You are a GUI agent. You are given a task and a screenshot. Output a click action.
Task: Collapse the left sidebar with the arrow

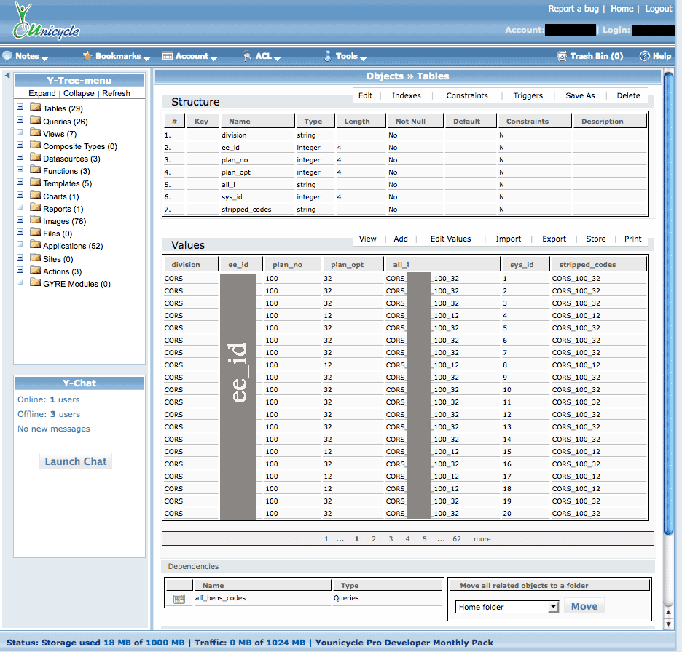point(7,76)
